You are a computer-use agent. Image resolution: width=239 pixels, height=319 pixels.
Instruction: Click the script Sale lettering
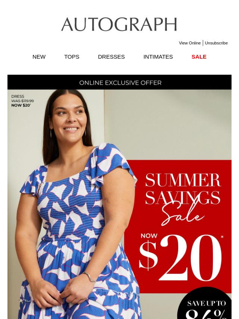(x=183, y=215)
